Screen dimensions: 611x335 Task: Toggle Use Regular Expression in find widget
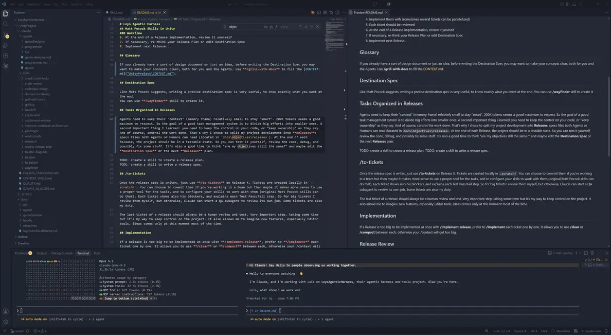[276, 27]
